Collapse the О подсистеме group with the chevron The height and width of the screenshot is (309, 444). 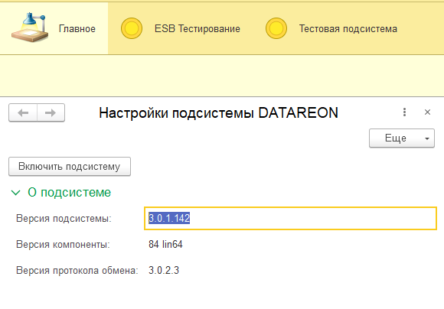tap(15, 193)
